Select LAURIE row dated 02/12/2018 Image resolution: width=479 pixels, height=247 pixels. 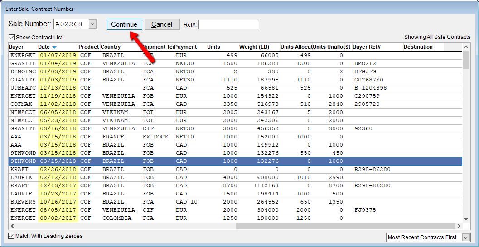point(235,177)
